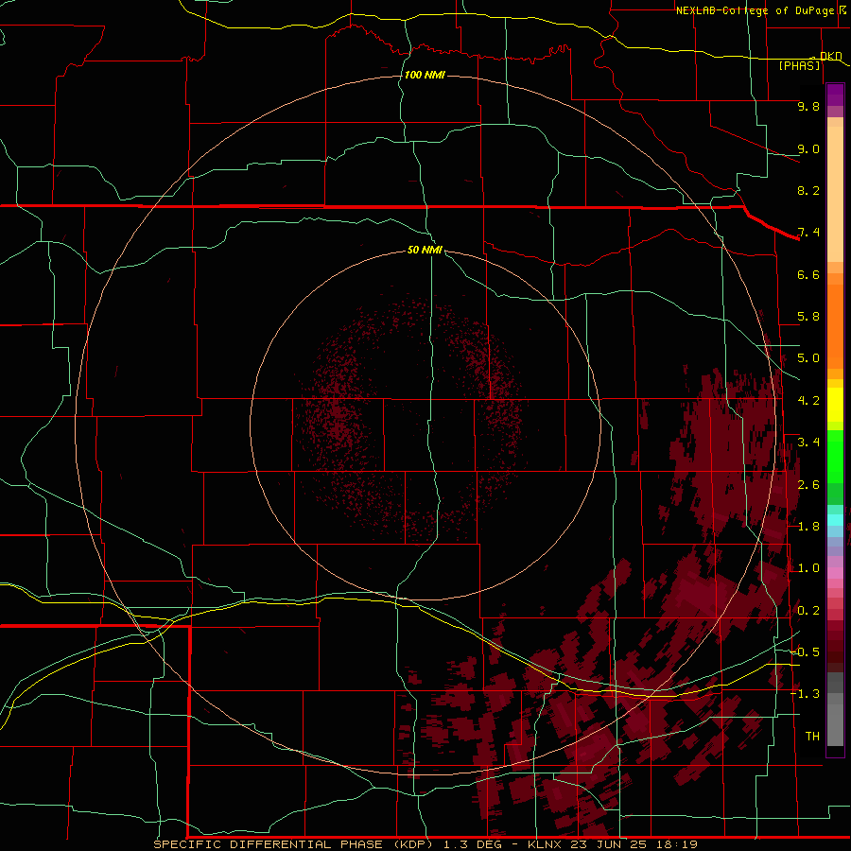The image size is (851, 851).
Task: Click the 4.2 value on the color scale
Action: click(x=808, y=401)
